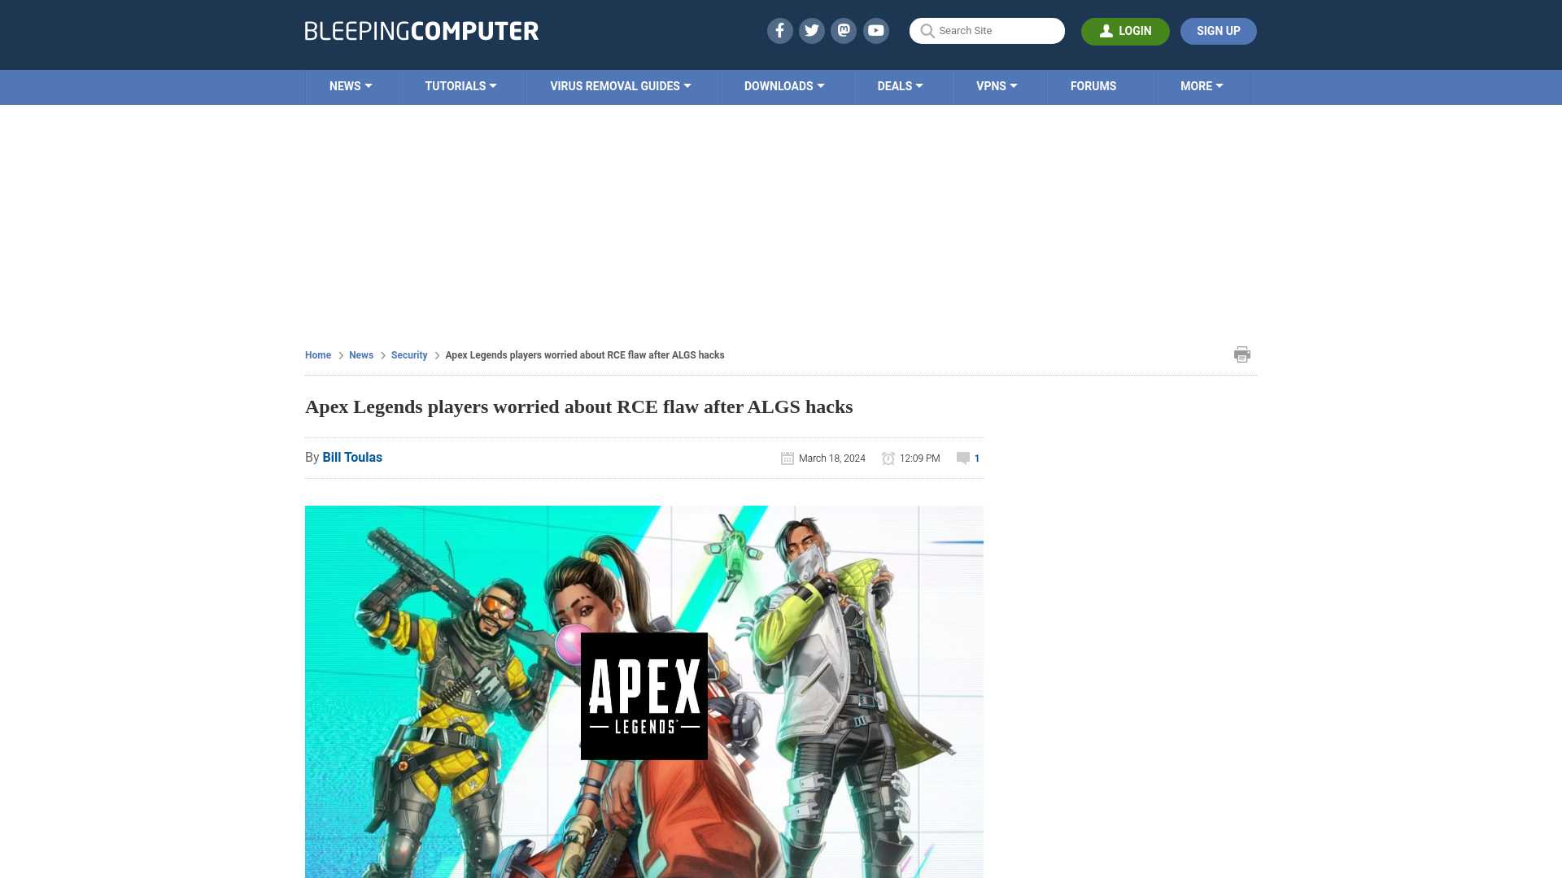The image size is (1562, 878).
Task: Open the MORE navigation menu
Action: coord(1202,85)
